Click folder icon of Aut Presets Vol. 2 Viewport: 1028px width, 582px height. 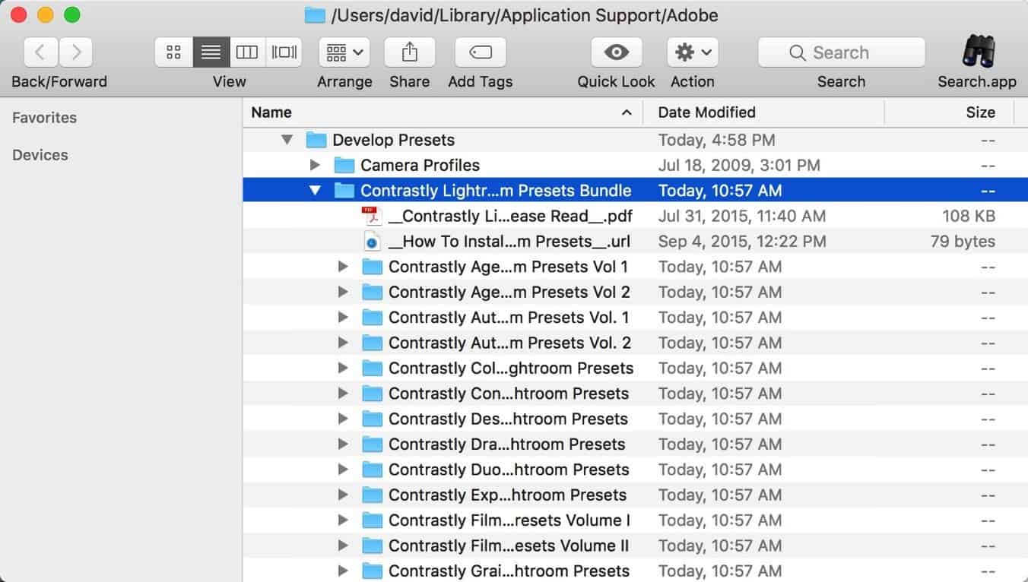tap(372, 343)
